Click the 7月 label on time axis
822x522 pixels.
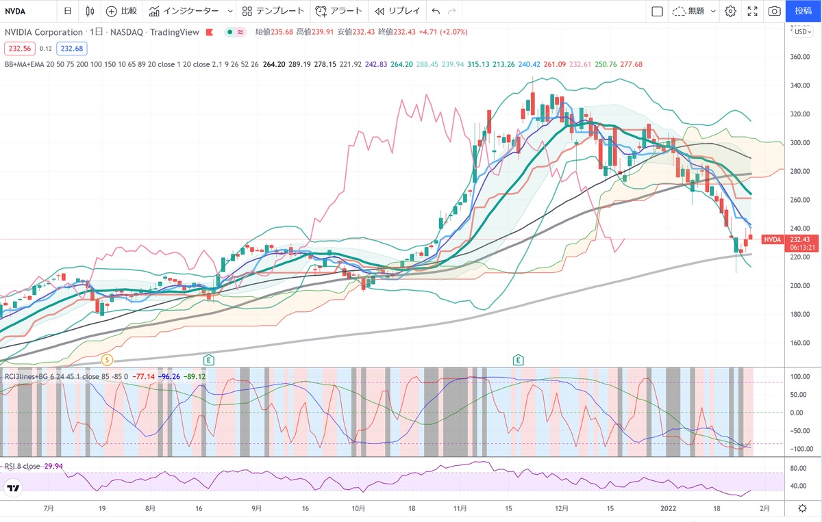pos(48,508)
